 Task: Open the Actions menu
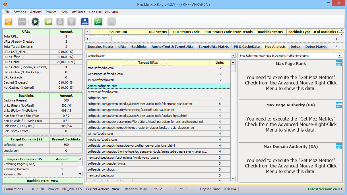click(x=36, y=12)
